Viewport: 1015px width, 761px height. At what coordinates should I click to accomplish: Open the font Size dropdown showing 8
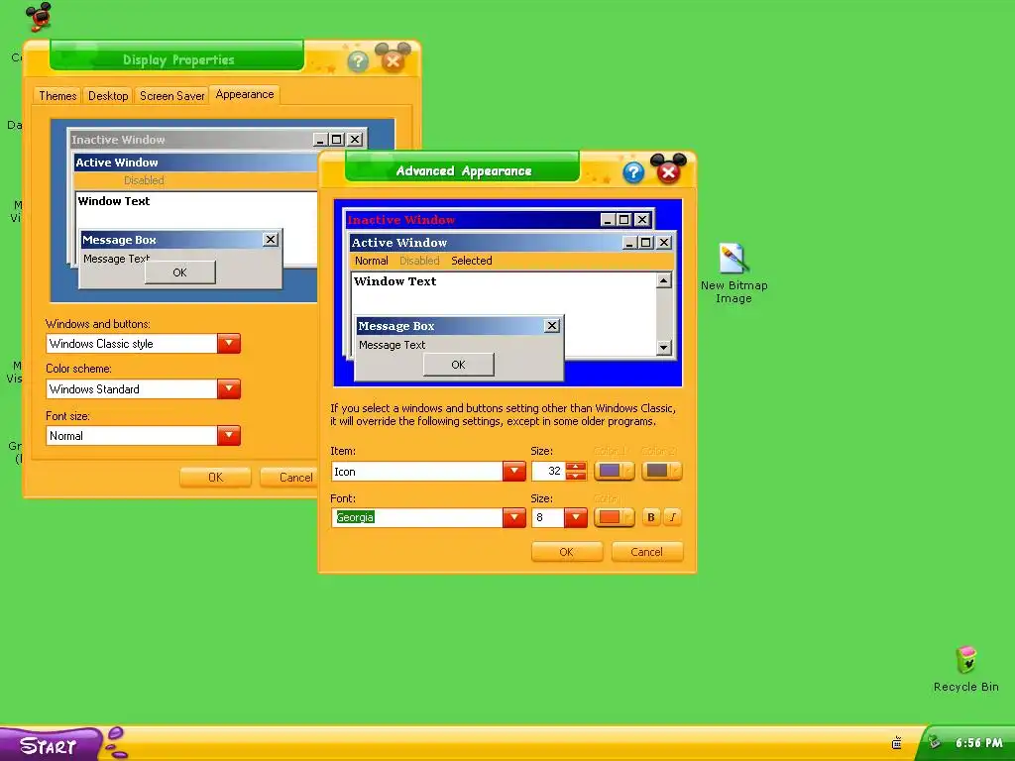(x=576, y=517)
